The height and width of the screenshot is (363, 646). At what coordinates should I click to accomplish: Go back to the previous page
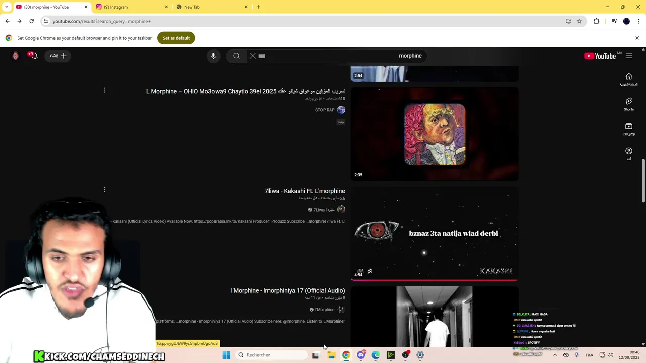(7, 21)
